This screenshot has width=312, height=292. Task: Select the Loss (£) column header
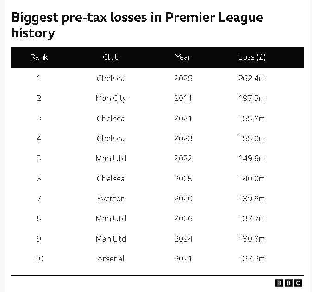pyautogui.click(x=251, y=57)
